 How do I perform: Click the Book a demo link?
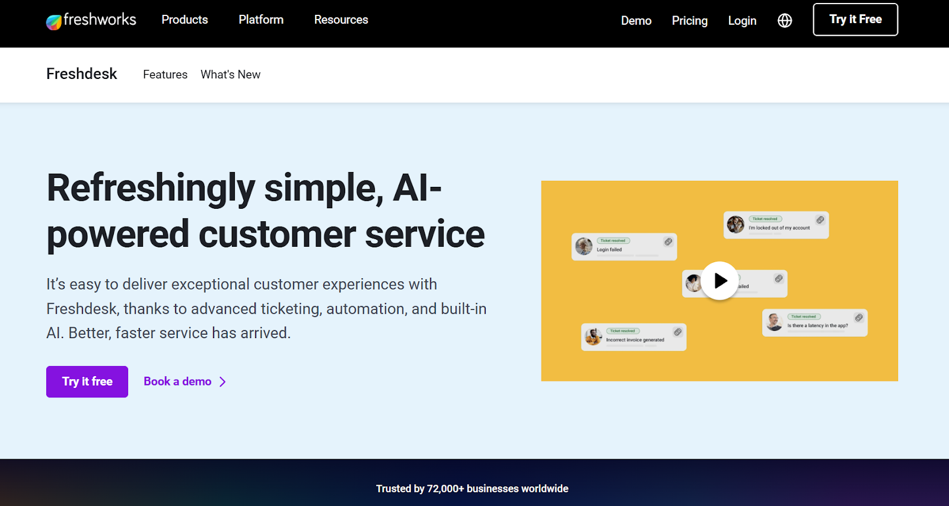tap(177, 381)
